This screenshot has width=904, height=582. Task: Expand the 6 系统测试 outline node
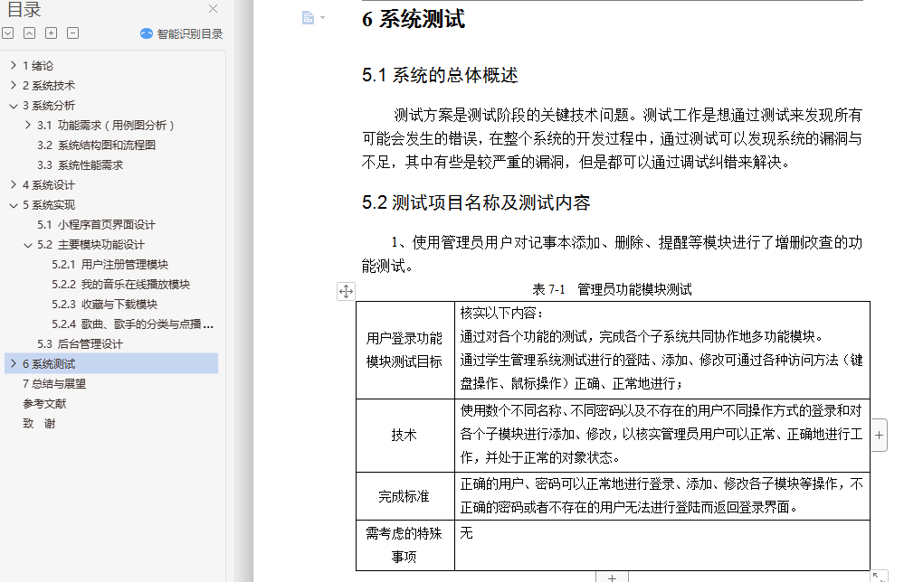(x=14, y=364)
